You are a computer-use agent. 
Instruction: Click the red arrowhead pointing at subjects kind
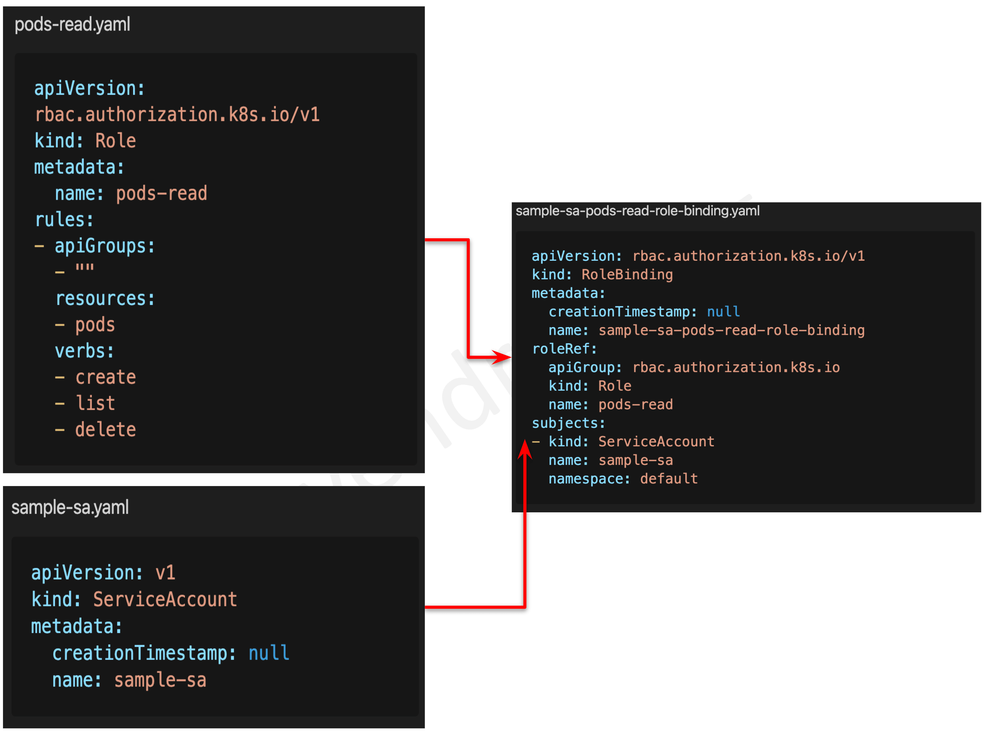tap(525, 449)
